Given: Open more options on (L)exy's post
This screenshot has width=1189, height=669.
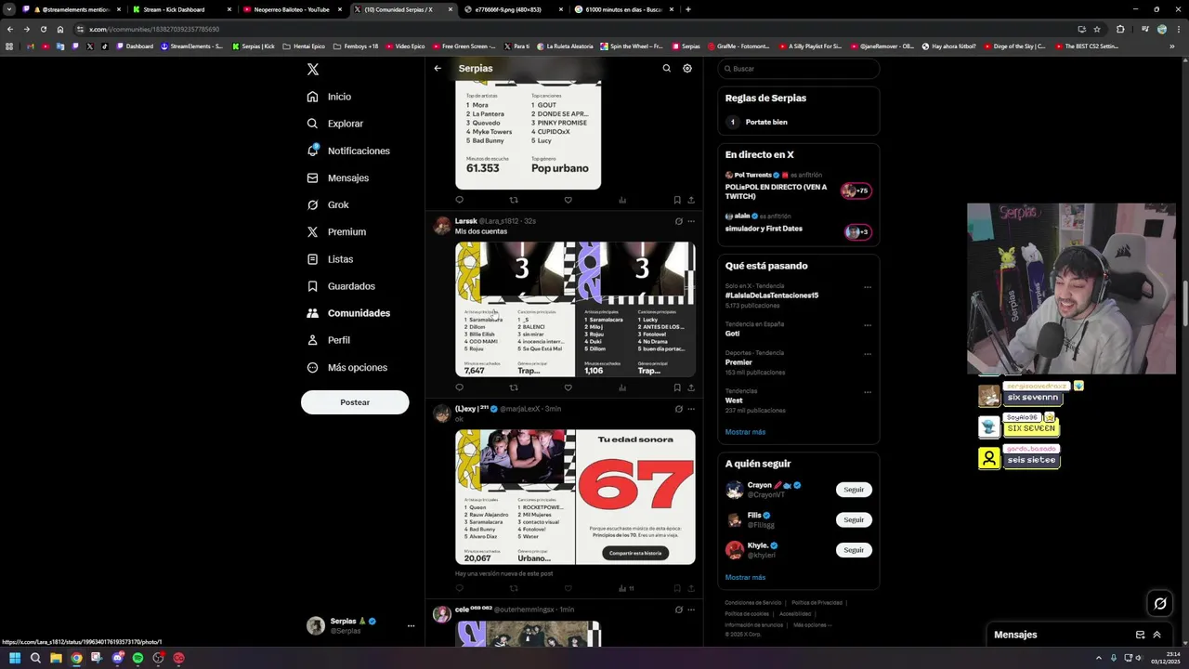Looking at the screenshot, I should 691,409.
